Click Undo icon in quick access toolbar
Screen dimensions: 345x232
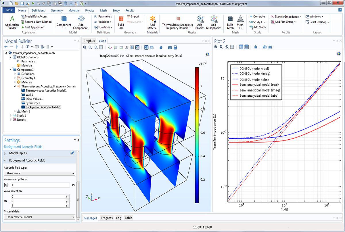pos(38,4)
